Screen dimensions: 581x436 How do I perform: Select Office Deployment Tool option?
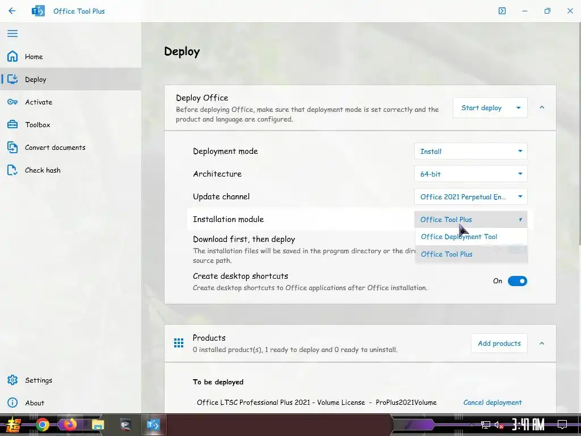(x=471, y=237)
